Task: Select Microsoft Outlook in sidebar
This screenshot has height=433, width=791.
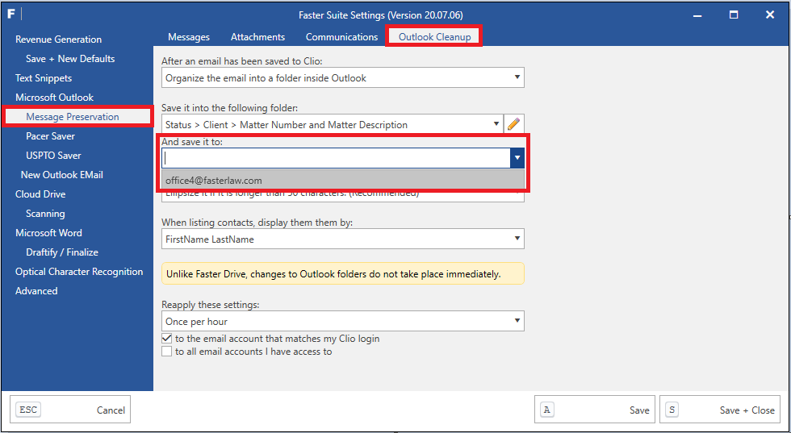Action: pos(55,98)
